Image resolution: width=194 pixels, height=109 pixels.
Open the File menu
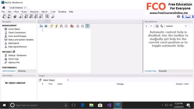click(3, 12)
